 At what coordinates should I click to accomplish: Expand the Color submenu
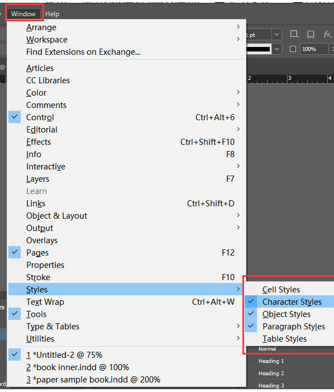click(127, 92)
